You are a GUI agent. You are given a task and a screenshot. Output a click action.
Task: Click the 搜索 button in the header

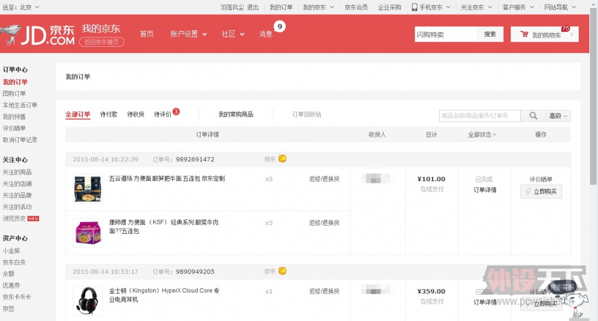click(490, 34)
